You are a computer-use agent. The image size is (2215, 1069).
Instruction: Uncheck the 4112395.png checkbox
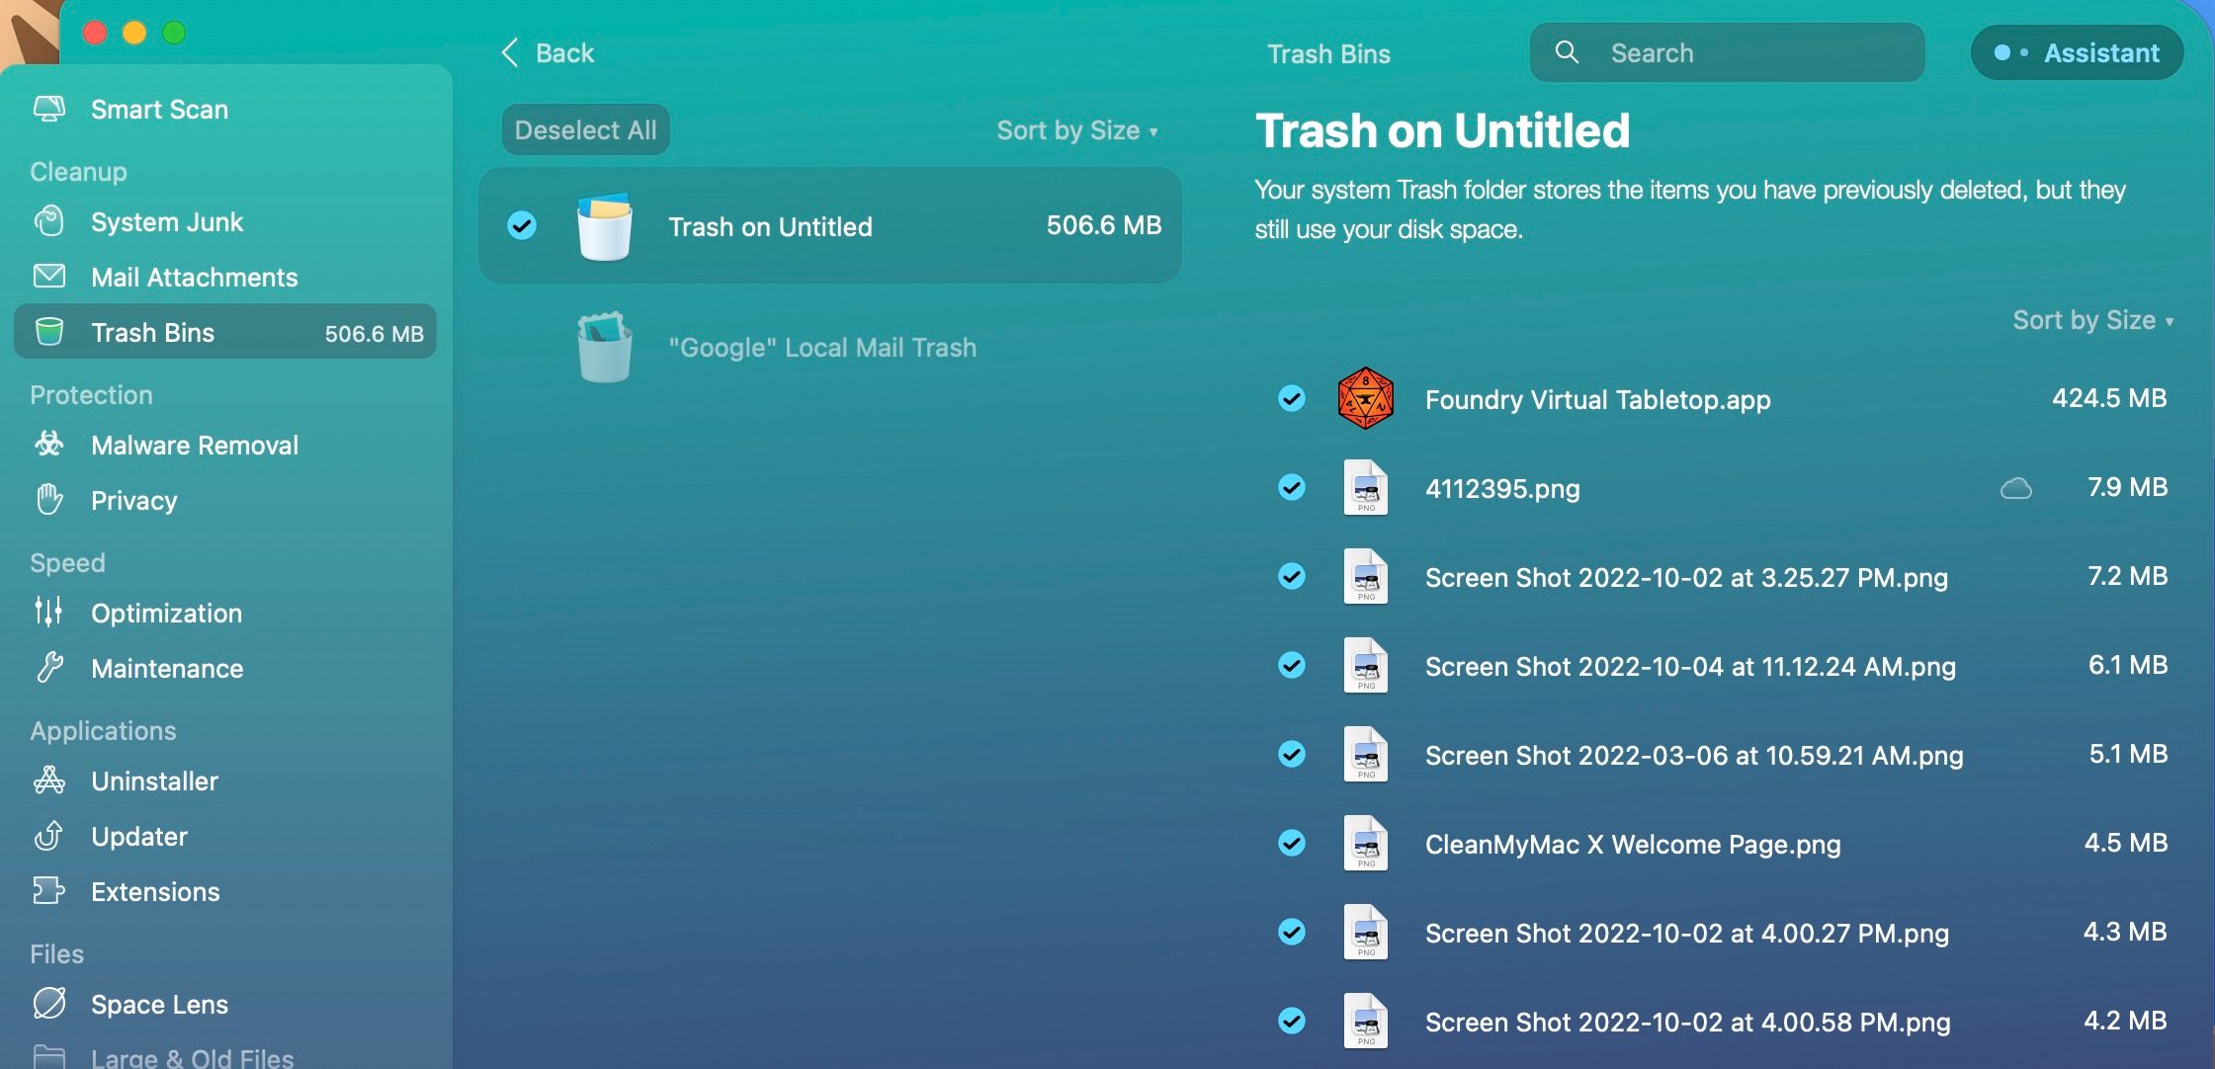[1292, 487]
